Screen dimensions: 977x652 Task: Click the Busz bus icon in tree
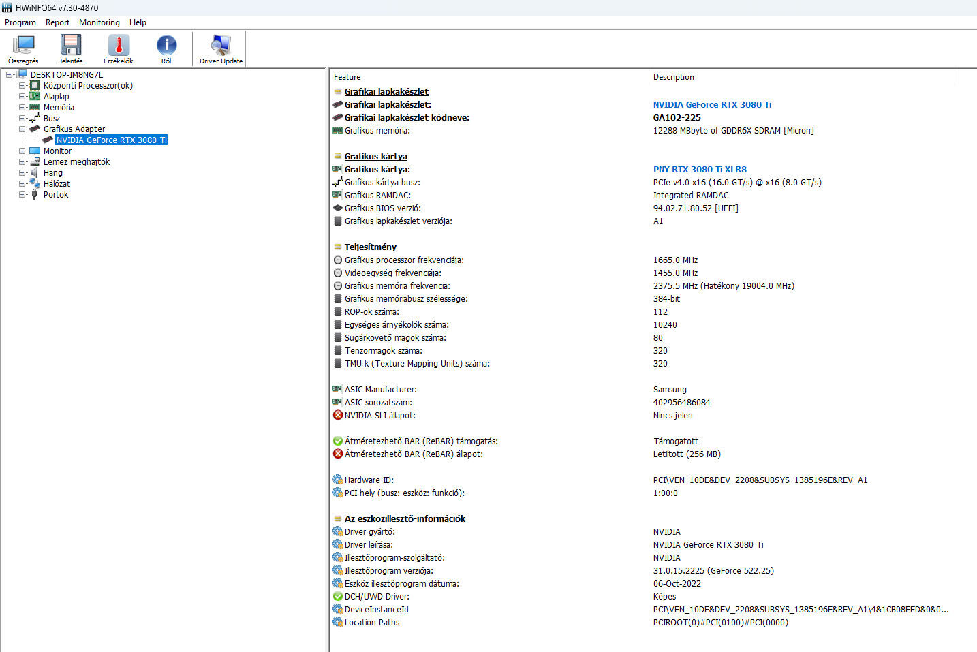pos(35,119)
